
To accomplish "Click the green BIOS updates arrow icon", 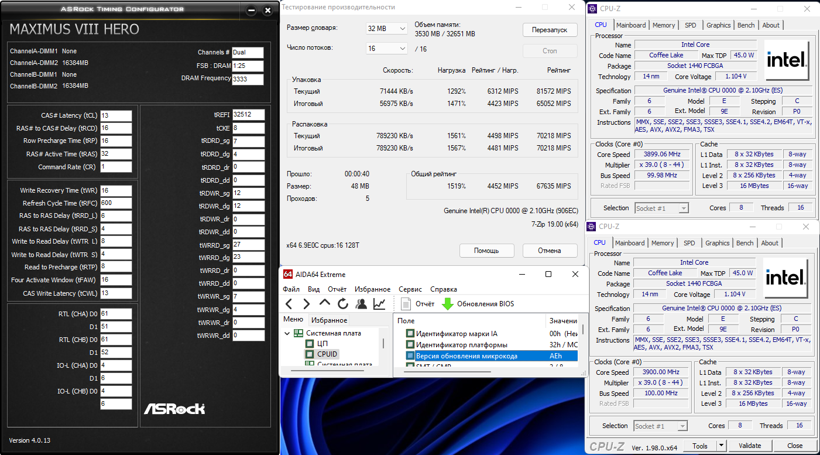I will point(448,304).
